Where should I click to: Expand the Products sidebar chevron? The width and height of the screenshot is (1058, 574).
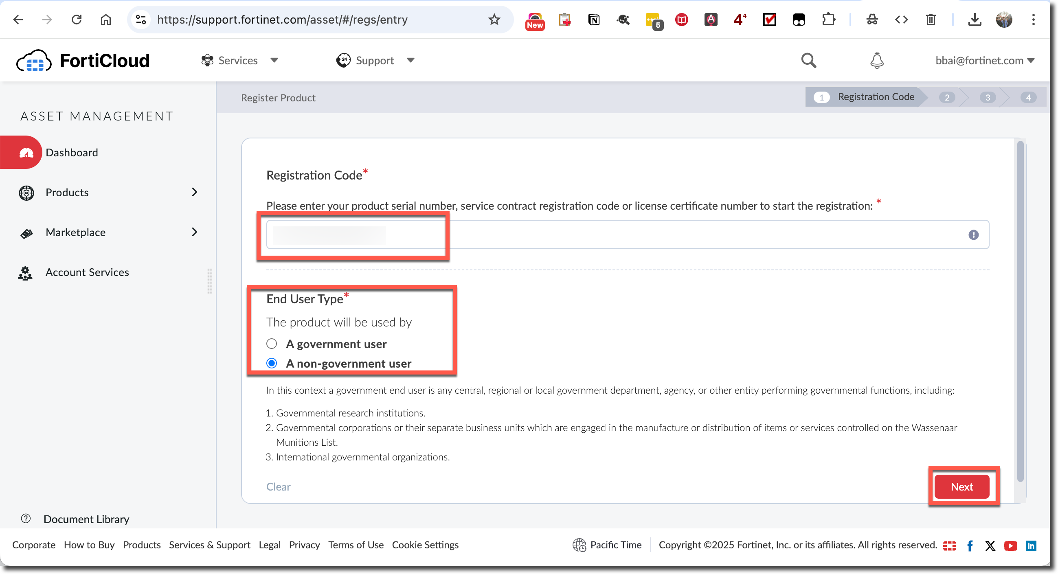coord(194,192)
